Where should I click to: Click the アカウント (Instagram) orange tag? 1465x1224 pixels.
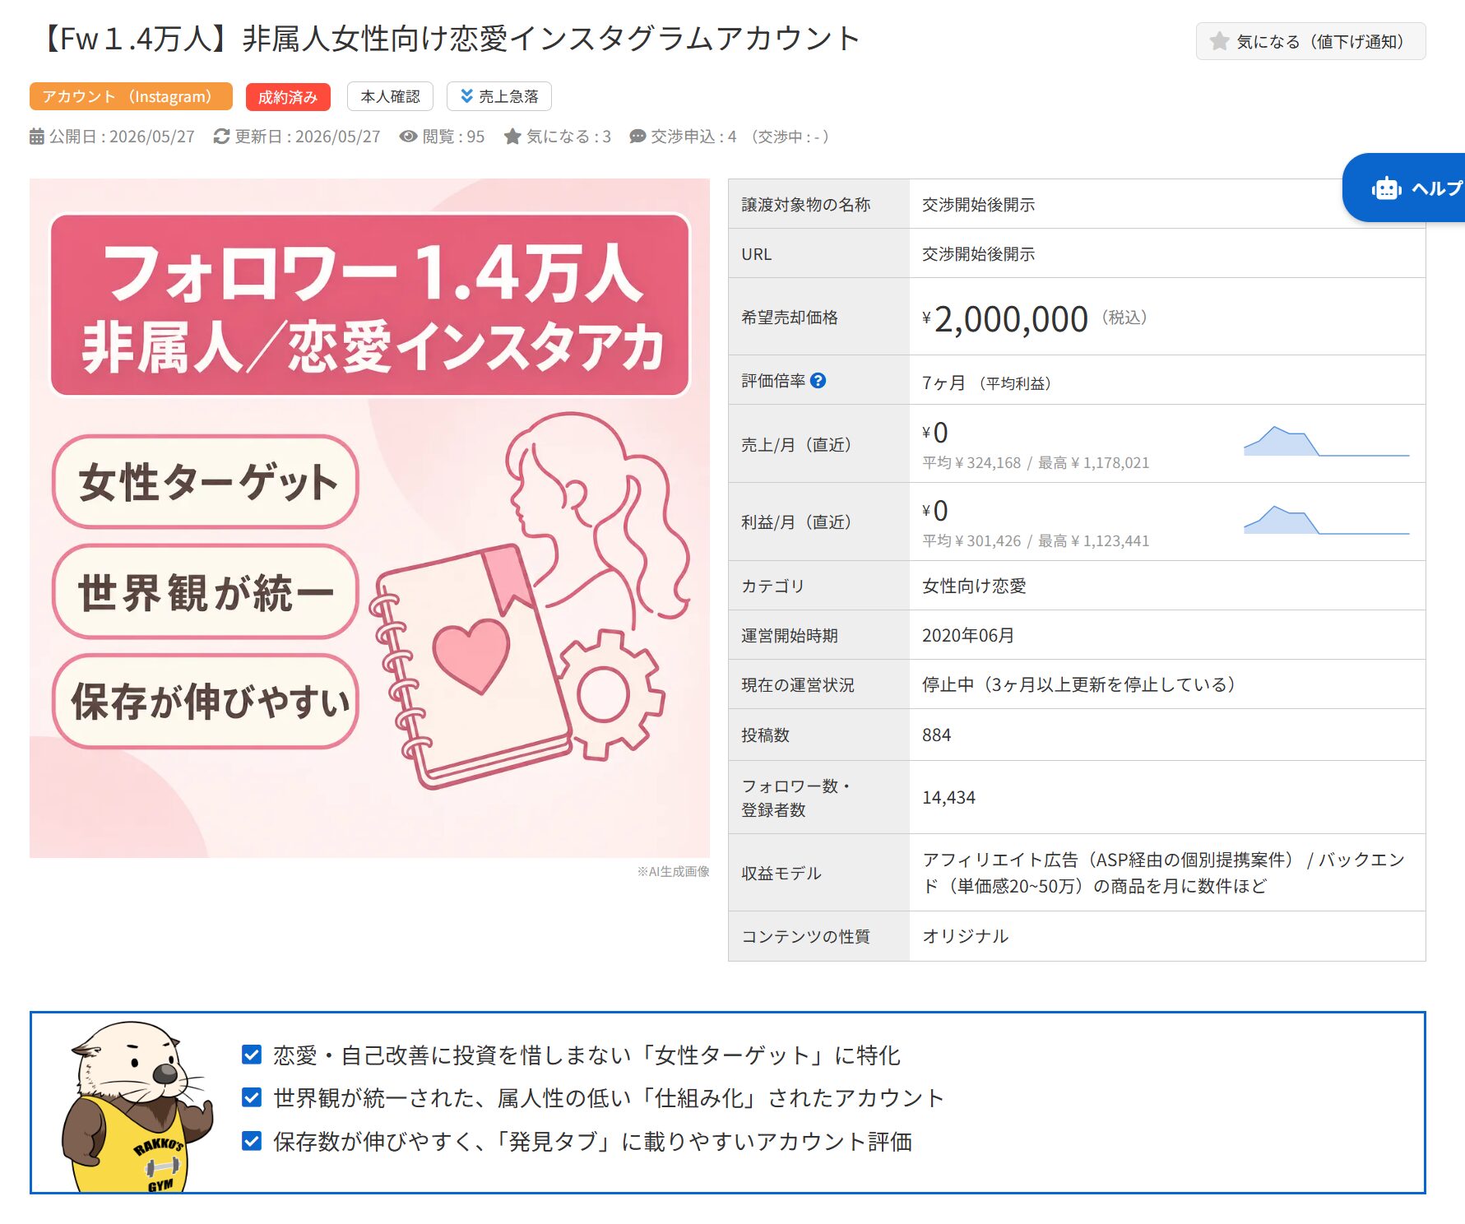131,96
